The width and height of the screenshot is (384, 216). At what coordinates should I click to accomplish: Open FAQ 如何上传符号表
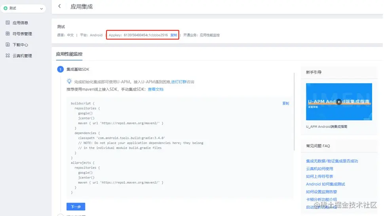tap(319, 176)
